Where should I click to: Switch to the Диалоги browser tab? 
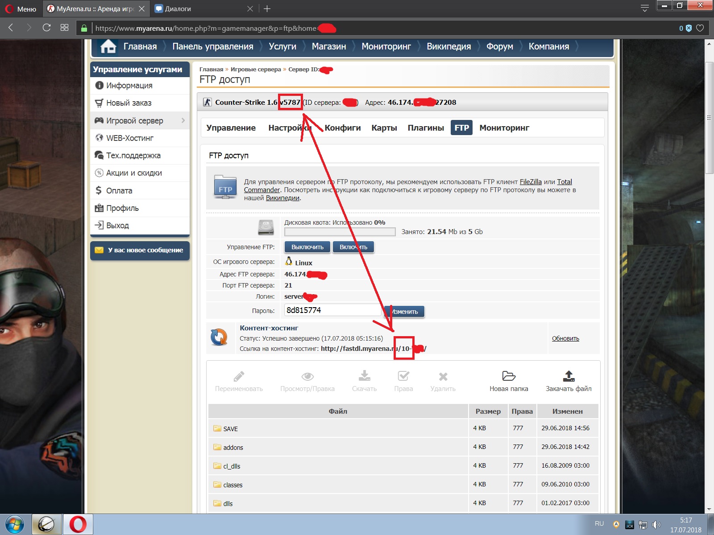pos(204,8)
